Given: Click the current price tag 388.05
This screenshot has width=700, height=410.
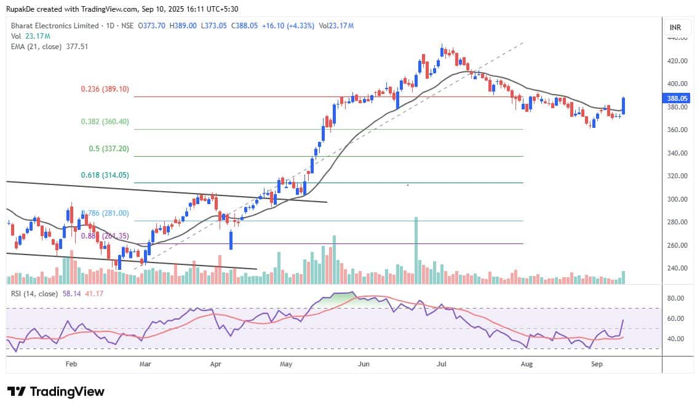Looking at the screenshot, I should coord(677,98).
